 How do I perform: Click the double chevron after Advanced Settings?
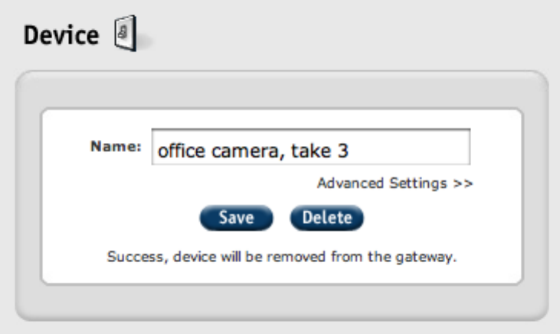coord(465,183)
